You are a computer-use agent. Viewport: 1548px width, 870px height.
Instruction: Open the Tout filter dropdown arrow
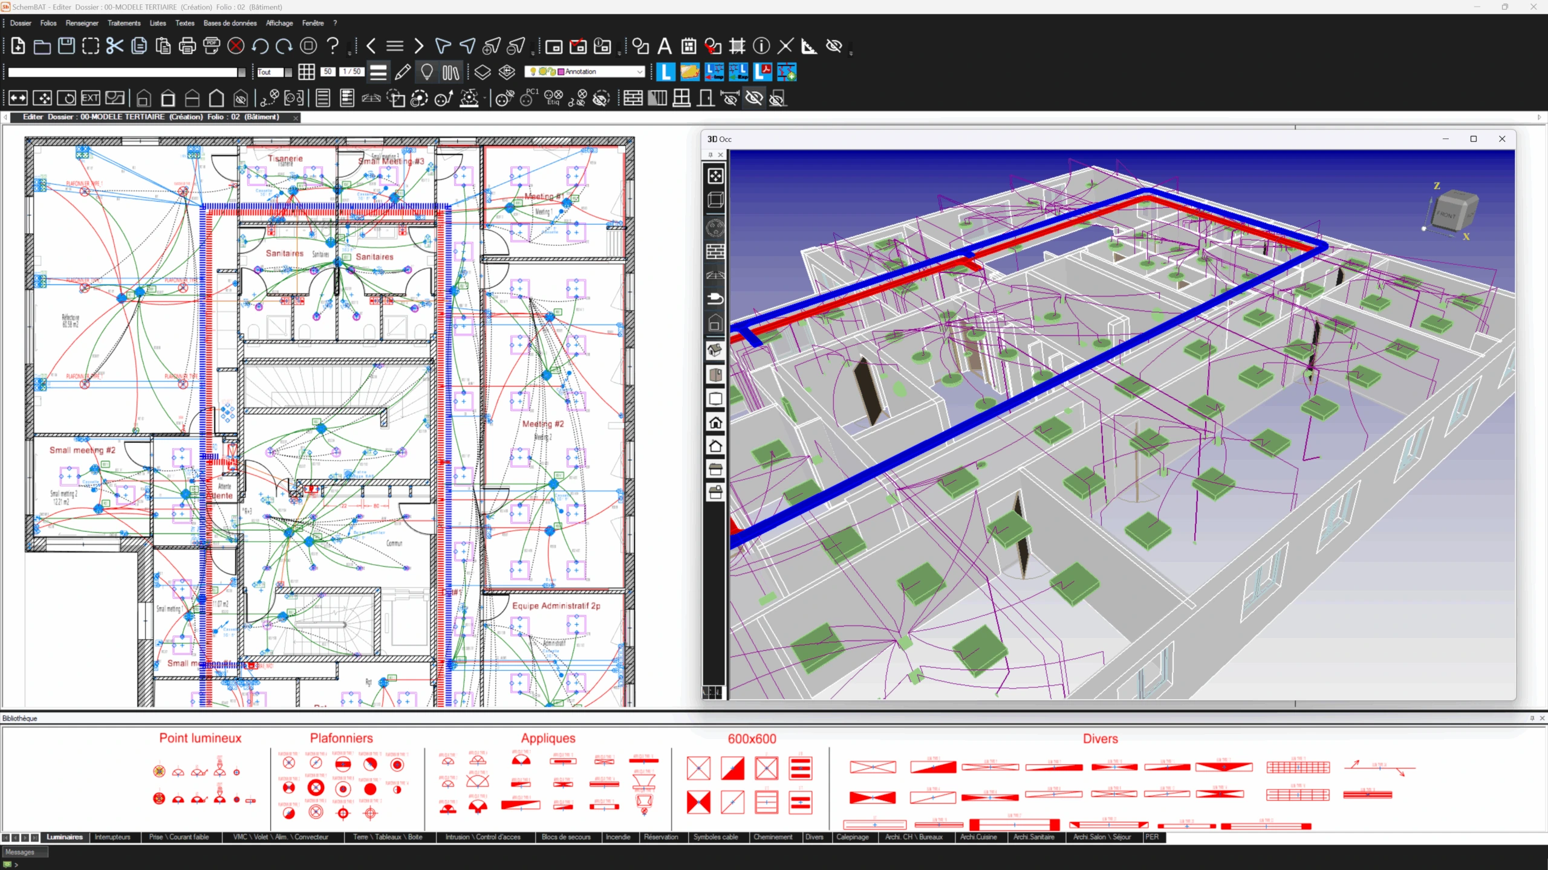pyautogui.click(x=288, y=72)
